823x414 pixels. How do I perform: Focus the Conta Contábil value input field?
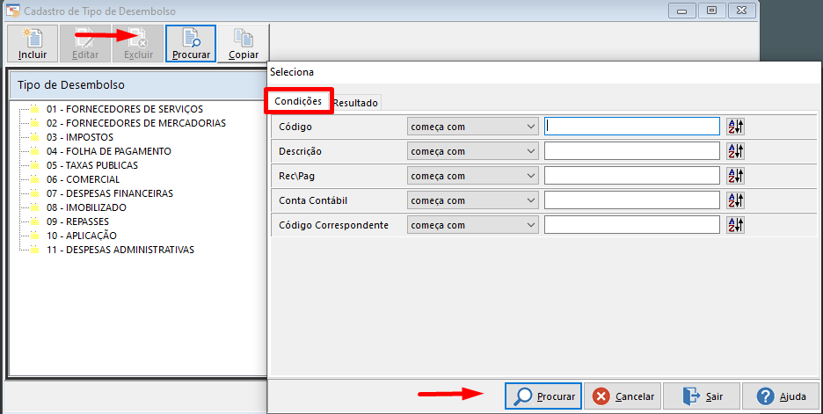[x=632, y=200]
